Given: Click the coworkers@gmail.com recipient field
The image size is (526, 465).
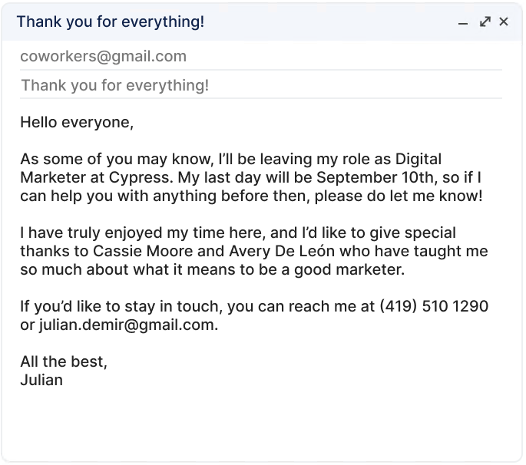Looking at the screenshot, I should (104, 56).
